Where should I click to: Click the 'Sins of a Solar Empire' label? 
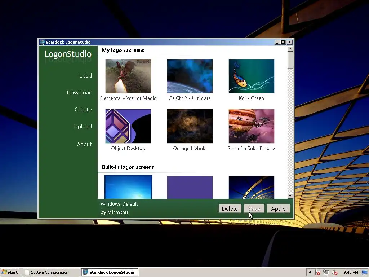tap(251, 148)
